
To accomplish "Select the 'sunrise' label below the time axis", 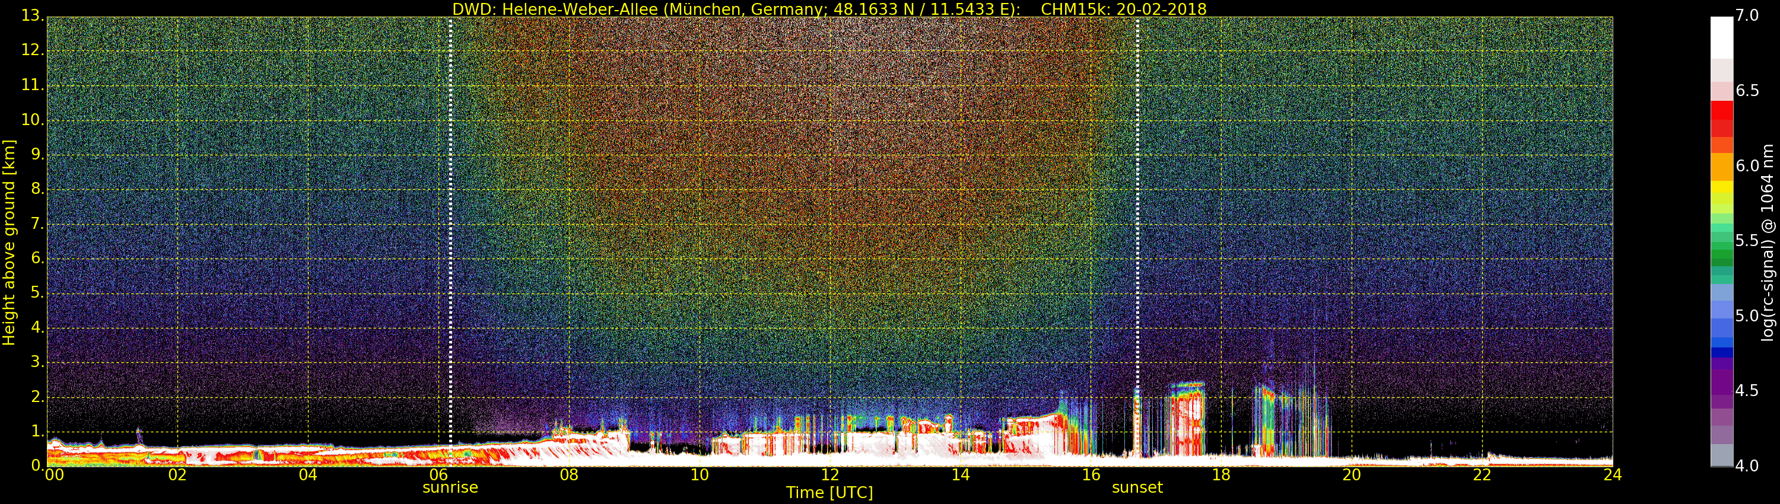I will click(x=450, y=487).
